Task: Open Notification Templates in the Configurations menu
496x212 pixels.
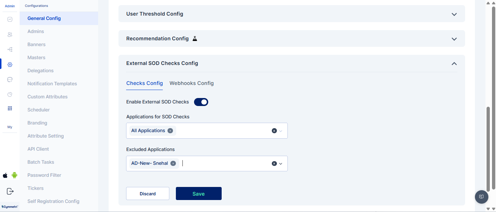Action: (x=52, y=83)
